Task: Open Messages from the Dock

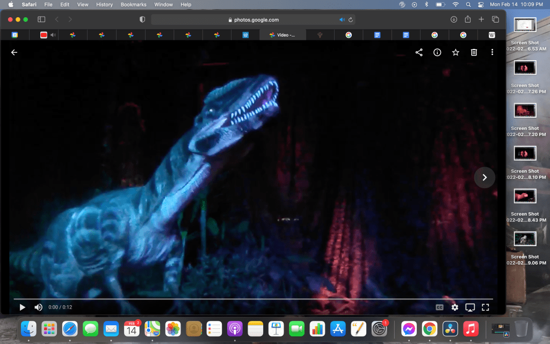Action: (90, 329)
